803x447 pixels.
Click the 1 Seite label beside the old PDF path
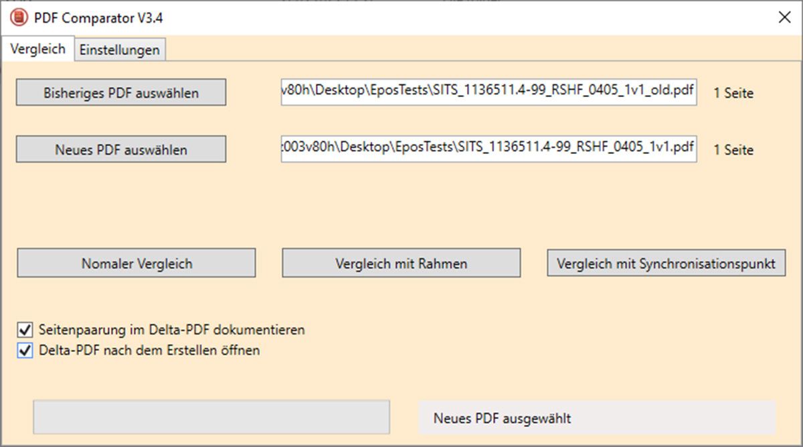tap(733, 94)
